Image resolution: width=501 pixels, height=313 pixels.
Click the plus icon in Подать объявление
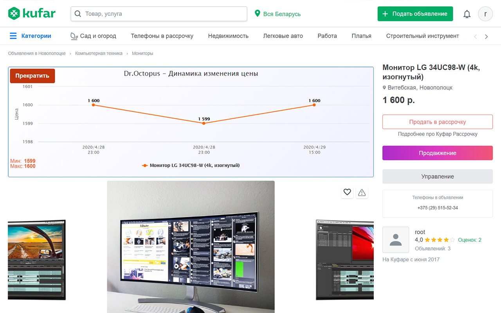tap(385, 14)
